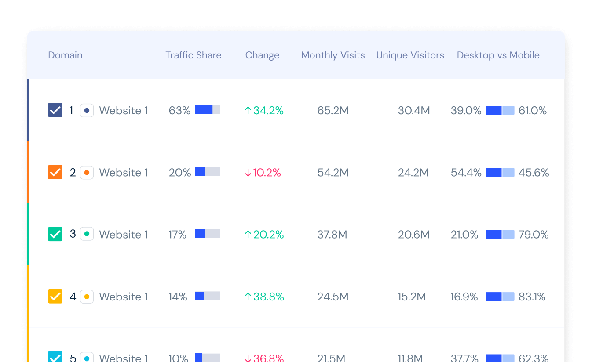
Task: Click the desktop/mobile bar between 54.4% and 45.6%
Action: pyautogui.click(x=500, y=173)
